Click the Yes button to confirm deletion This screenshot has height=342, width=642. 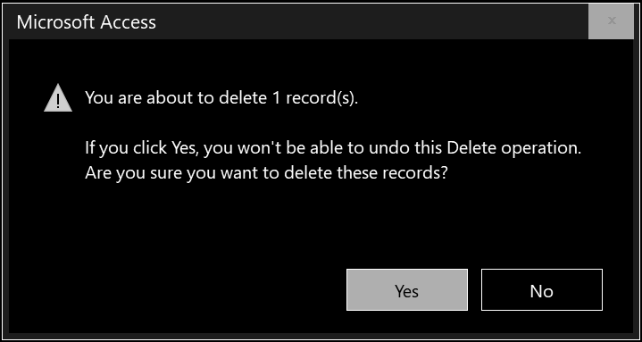[x=406, y=289]
